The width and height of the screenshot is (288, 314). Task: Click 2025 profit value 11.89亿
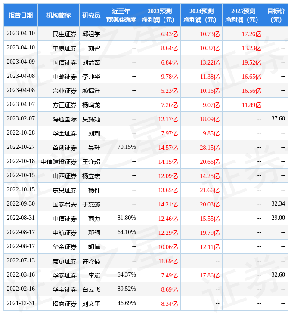pos(251,105)
